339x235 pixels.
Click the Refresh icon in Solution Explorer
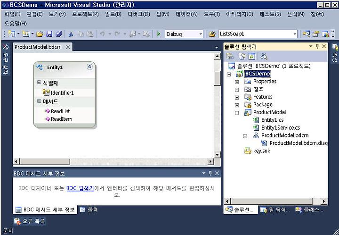pos(251,57)
